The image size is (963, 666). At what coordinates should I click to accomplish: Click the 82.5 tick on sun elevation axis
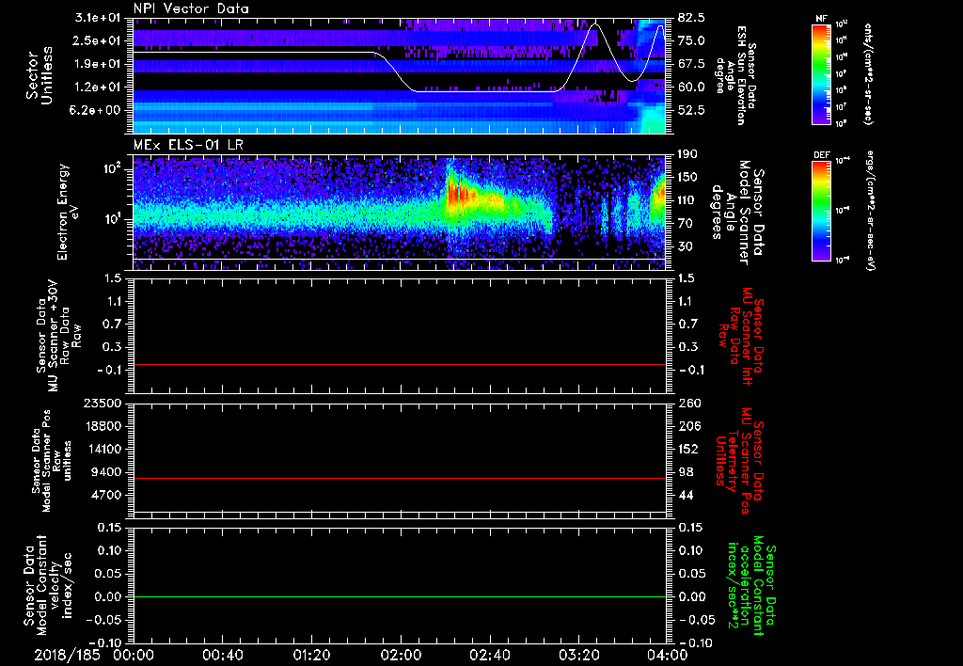click(x=691, y=18)
